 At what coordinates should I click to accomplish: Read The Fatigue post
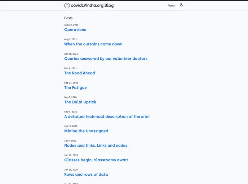[x=75, y=88]
